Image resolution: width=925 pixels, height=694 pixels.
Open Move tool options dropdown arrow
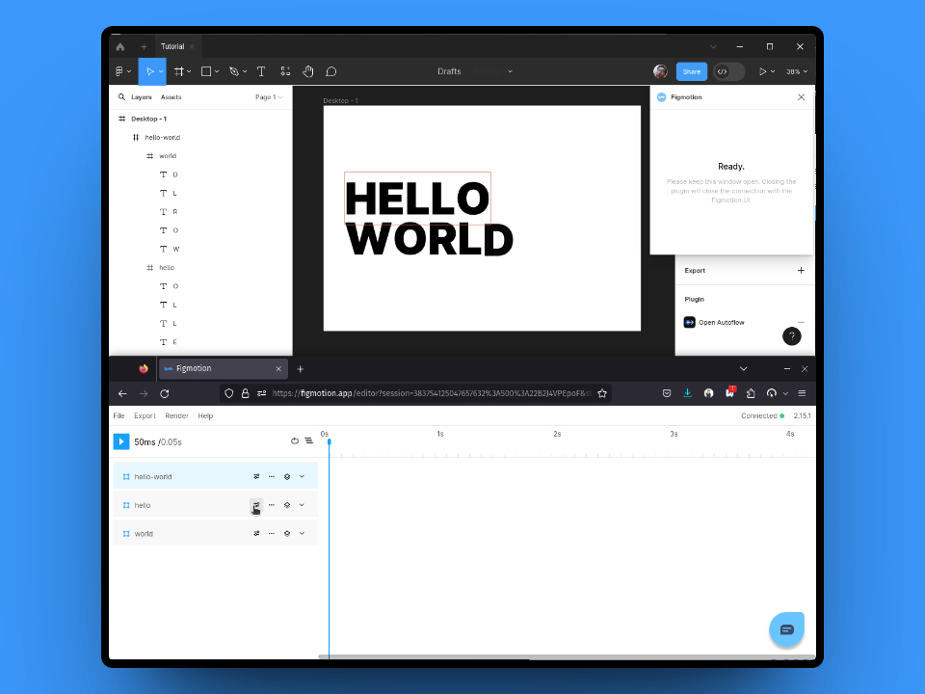[x=161, y=71]
